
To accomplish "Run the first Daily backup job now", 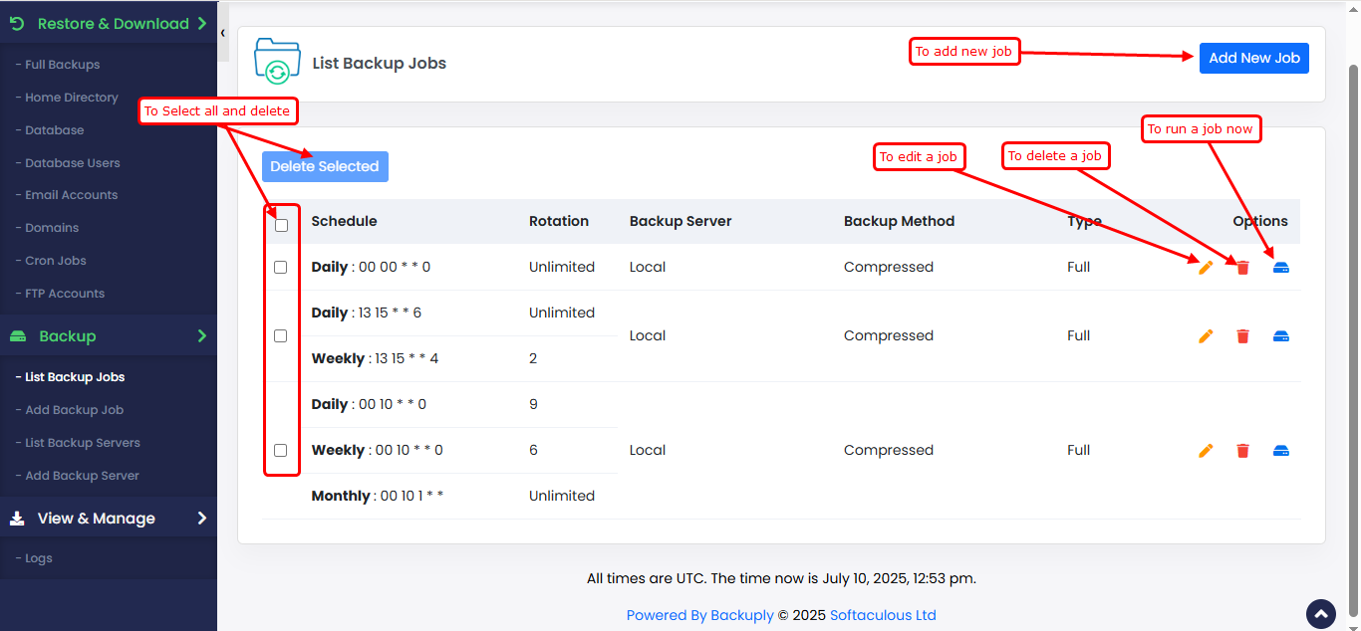I will point(1281,268).
